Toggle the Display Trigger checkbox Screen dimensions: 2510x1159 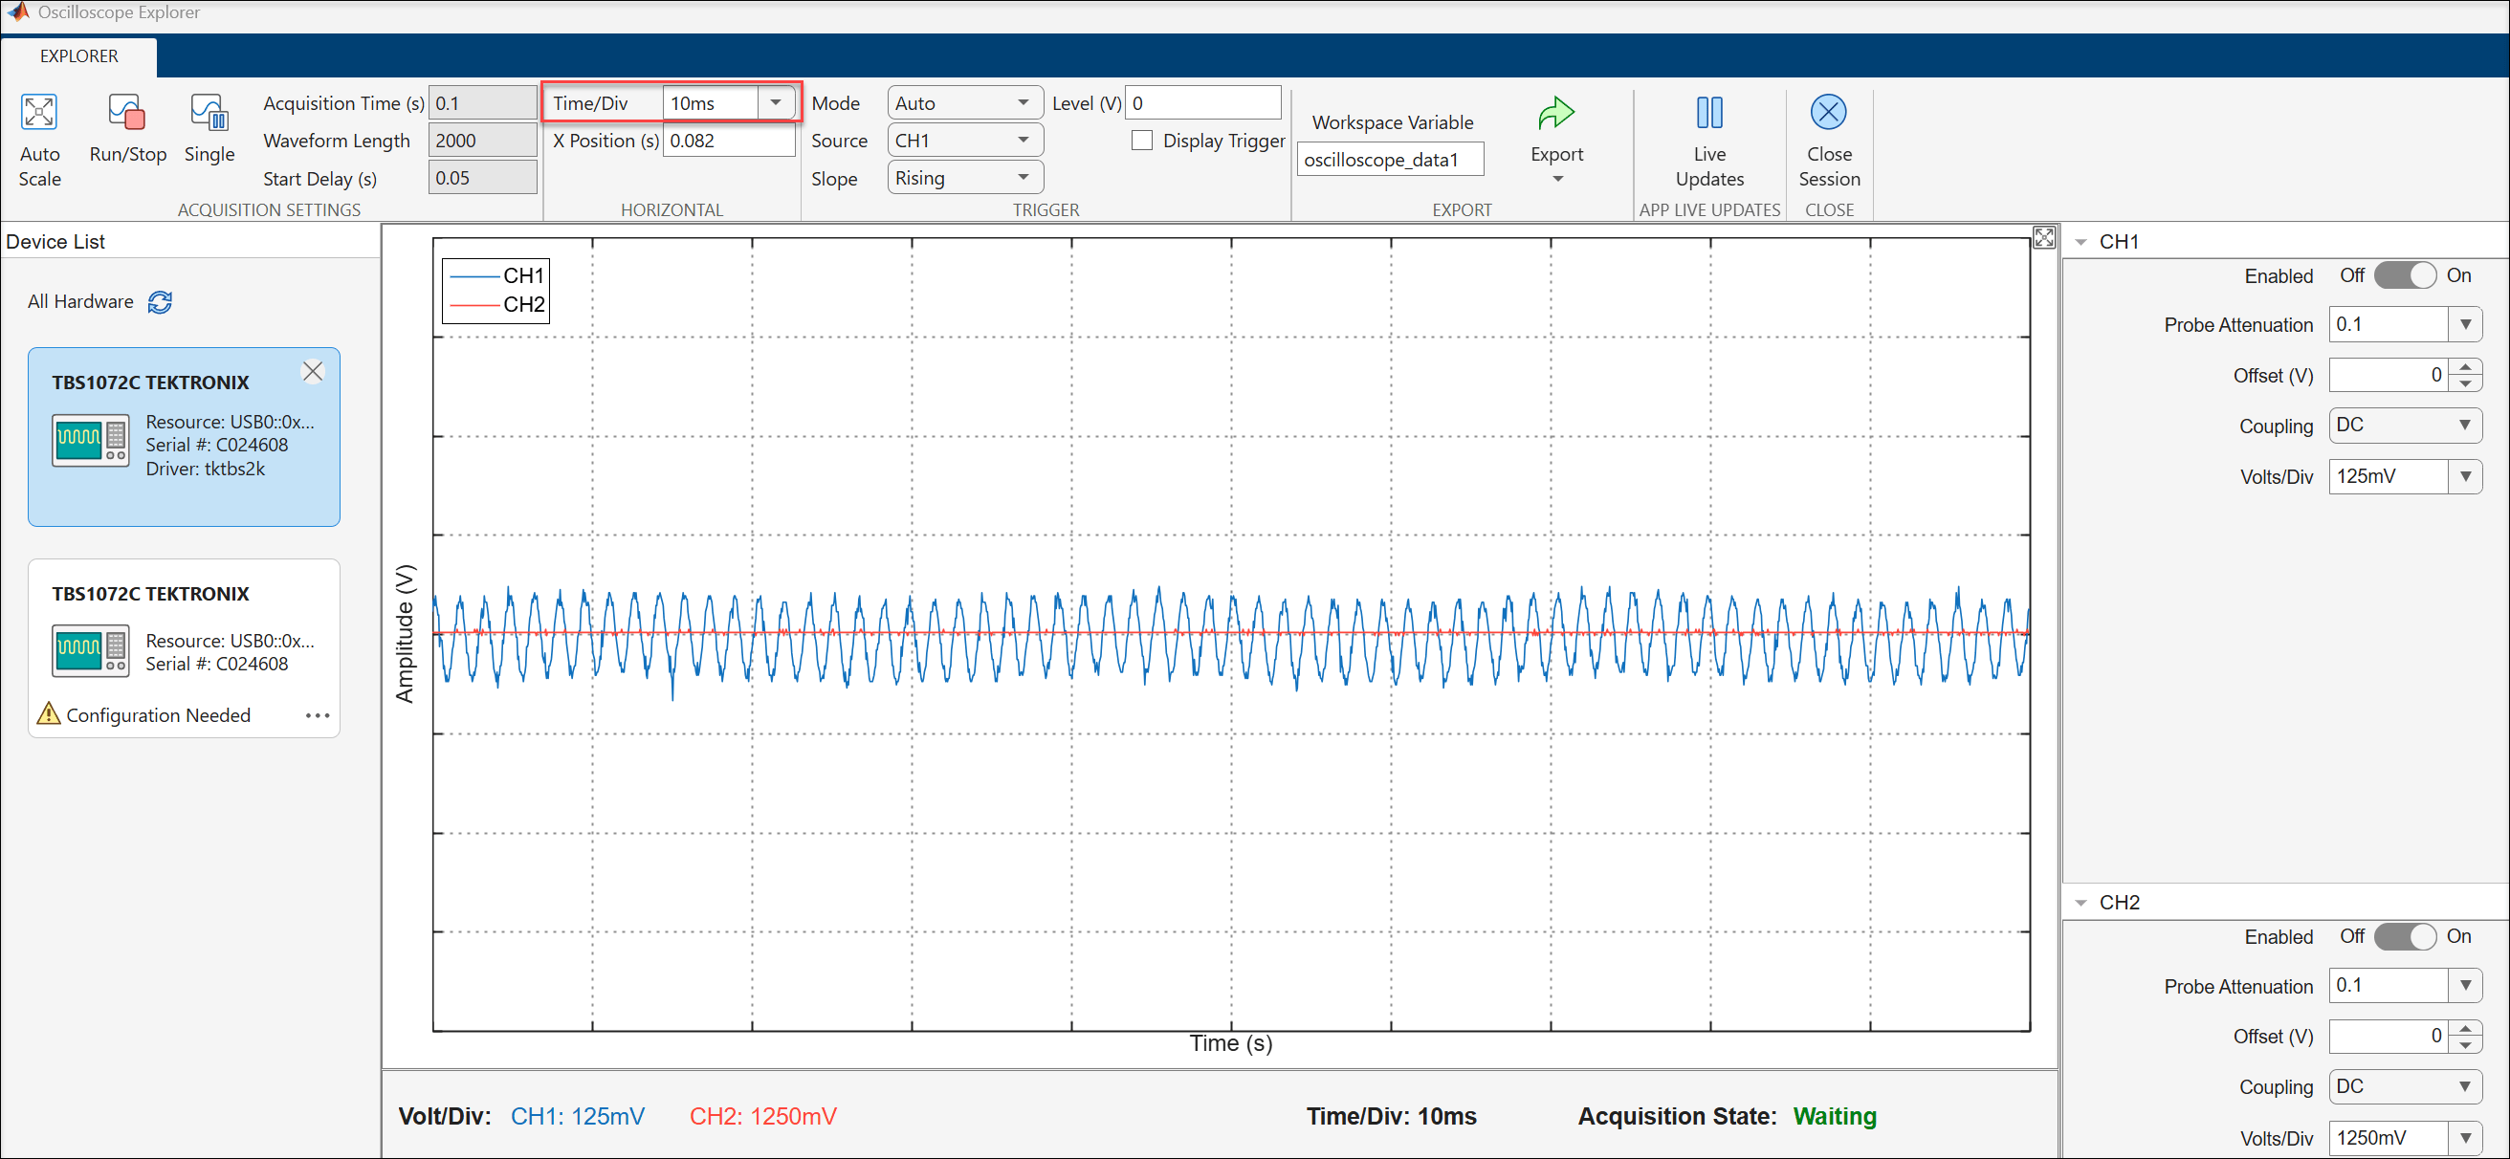1142,141
